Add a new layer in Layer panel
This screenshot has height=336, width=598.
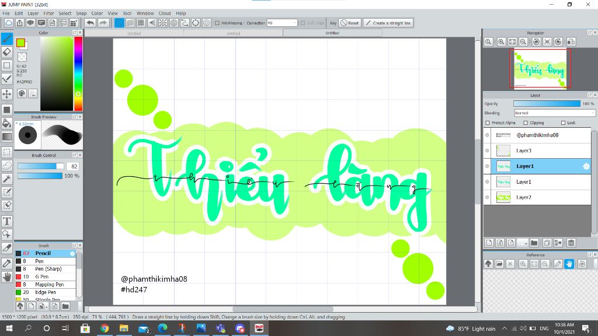pos(489,243)
